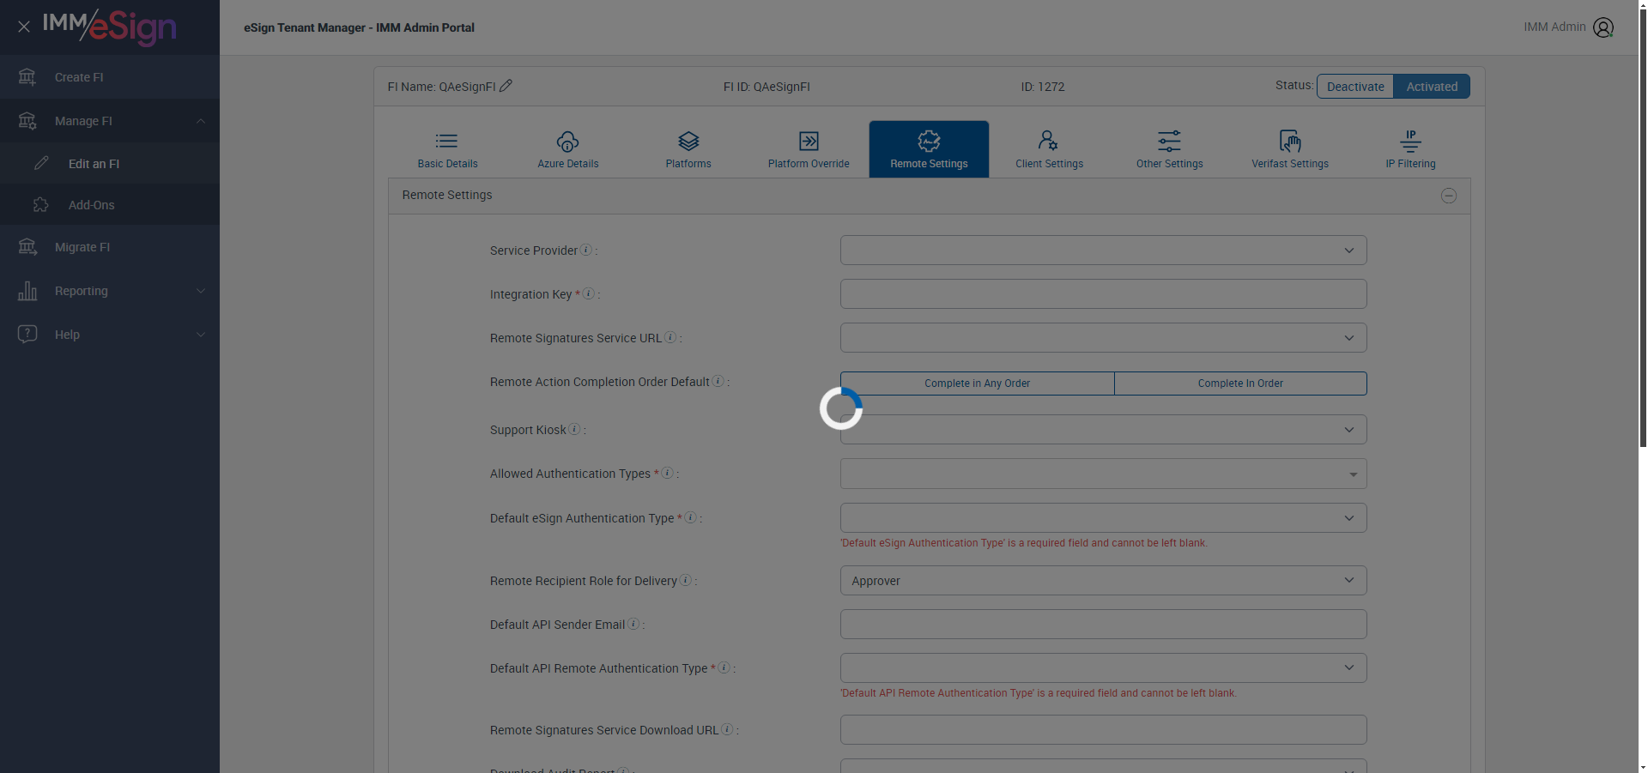The image size is (1648, 773).
Task: Click the IMM eSign logo
Action: point(110,27)
